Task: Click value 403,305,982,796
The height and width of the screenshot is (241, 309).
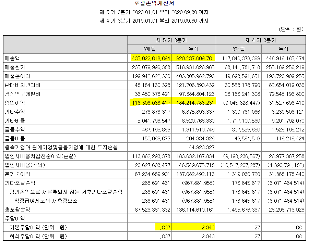Action: [195, 76]
